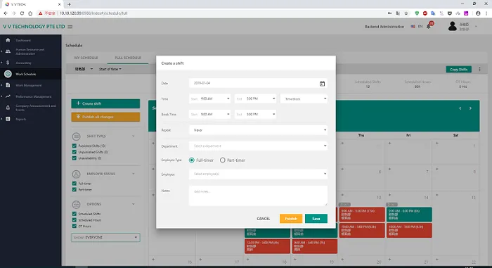
Task: Click the Copy Shifts button
Action: click(x=458, y=70)
